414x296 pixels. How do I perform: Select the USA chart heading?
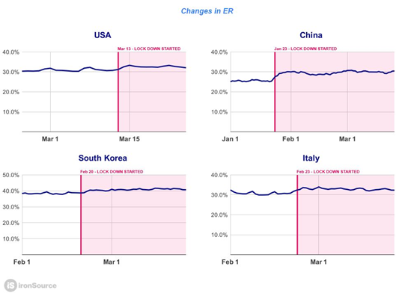pyautogui.click(x=103, y=35)
